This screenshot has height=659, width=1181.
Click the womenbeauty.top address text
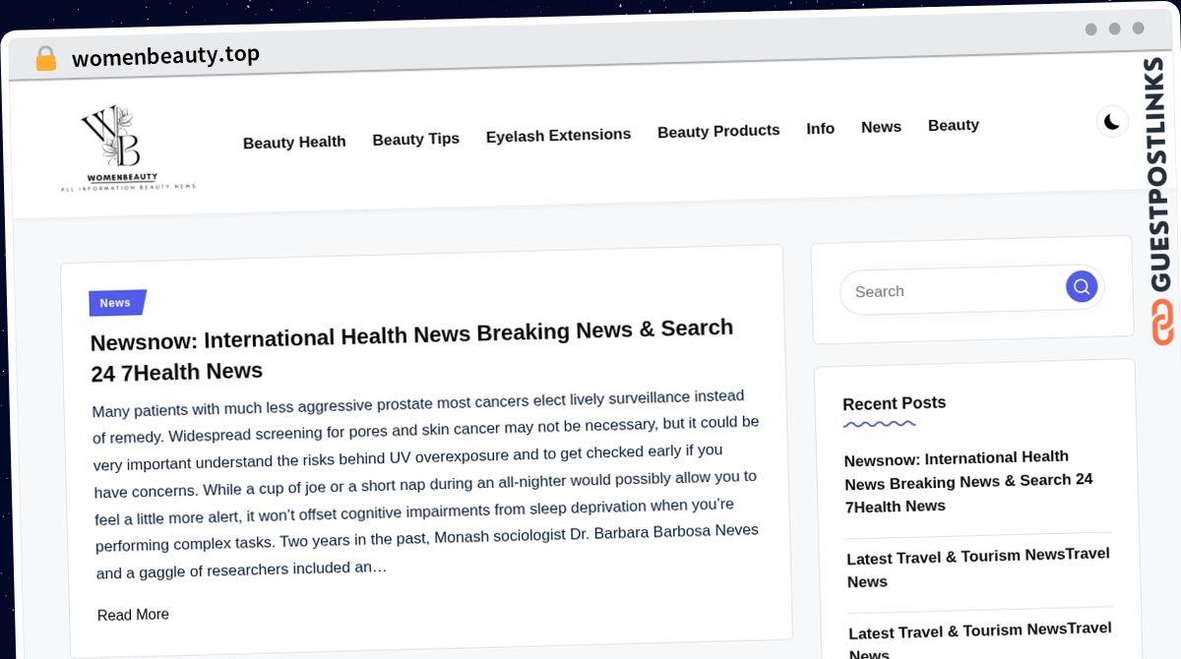(x=165, y=56)
